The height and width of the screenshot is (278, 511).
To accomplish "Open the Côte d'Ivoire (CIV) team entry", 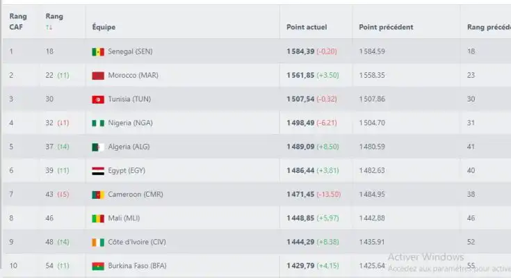I will coord(137,242).
